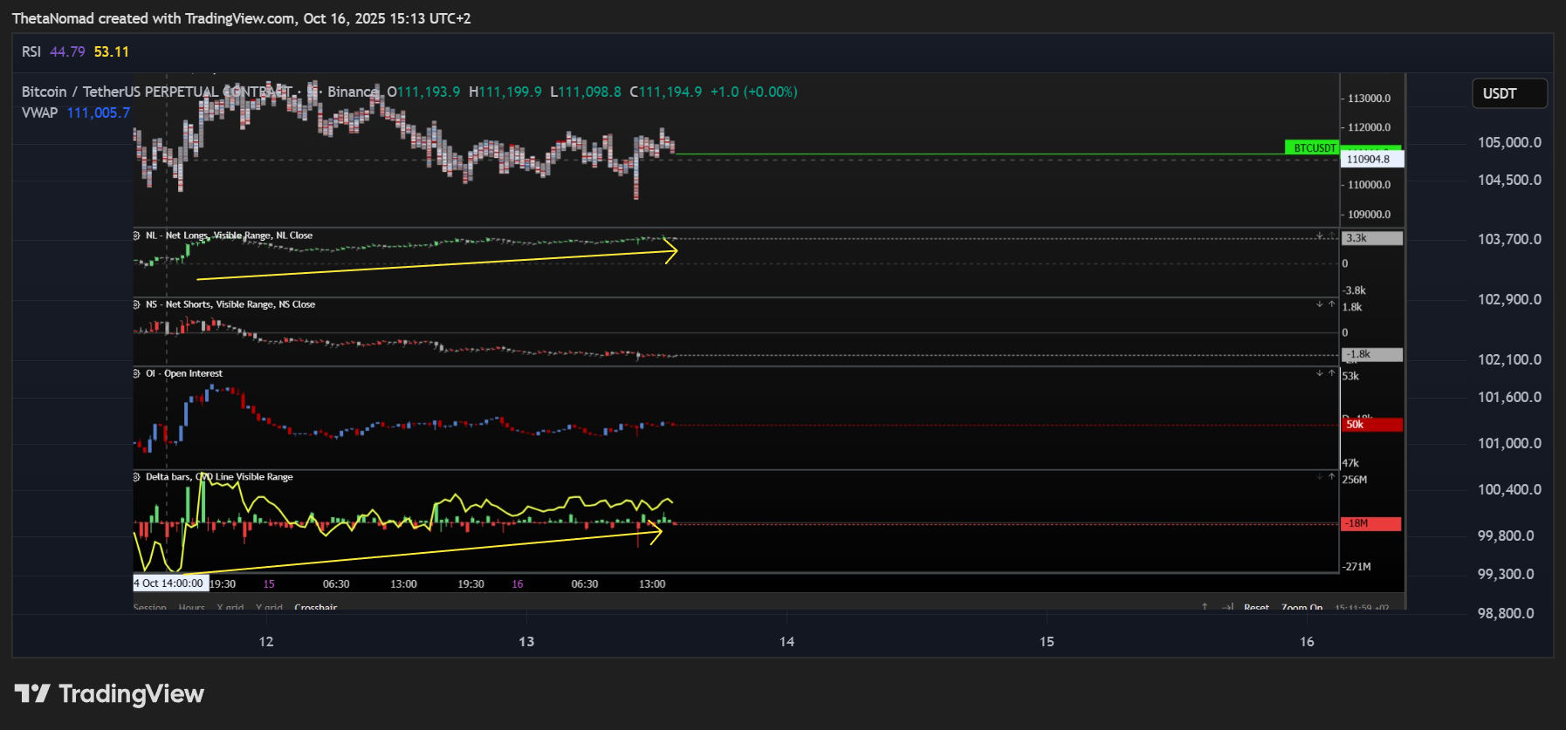Click the 53k Open Interest axis label
This screenshot has height=730, width=1566.
click(x=1350, y=376)
